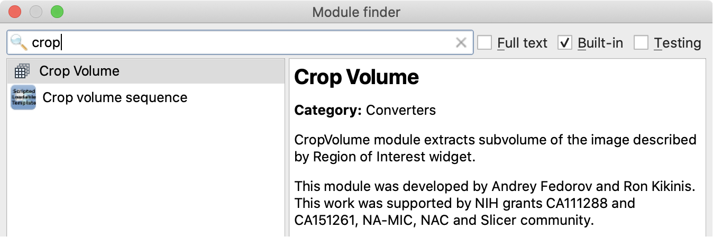Click the green zoom window button

(57, 11)
